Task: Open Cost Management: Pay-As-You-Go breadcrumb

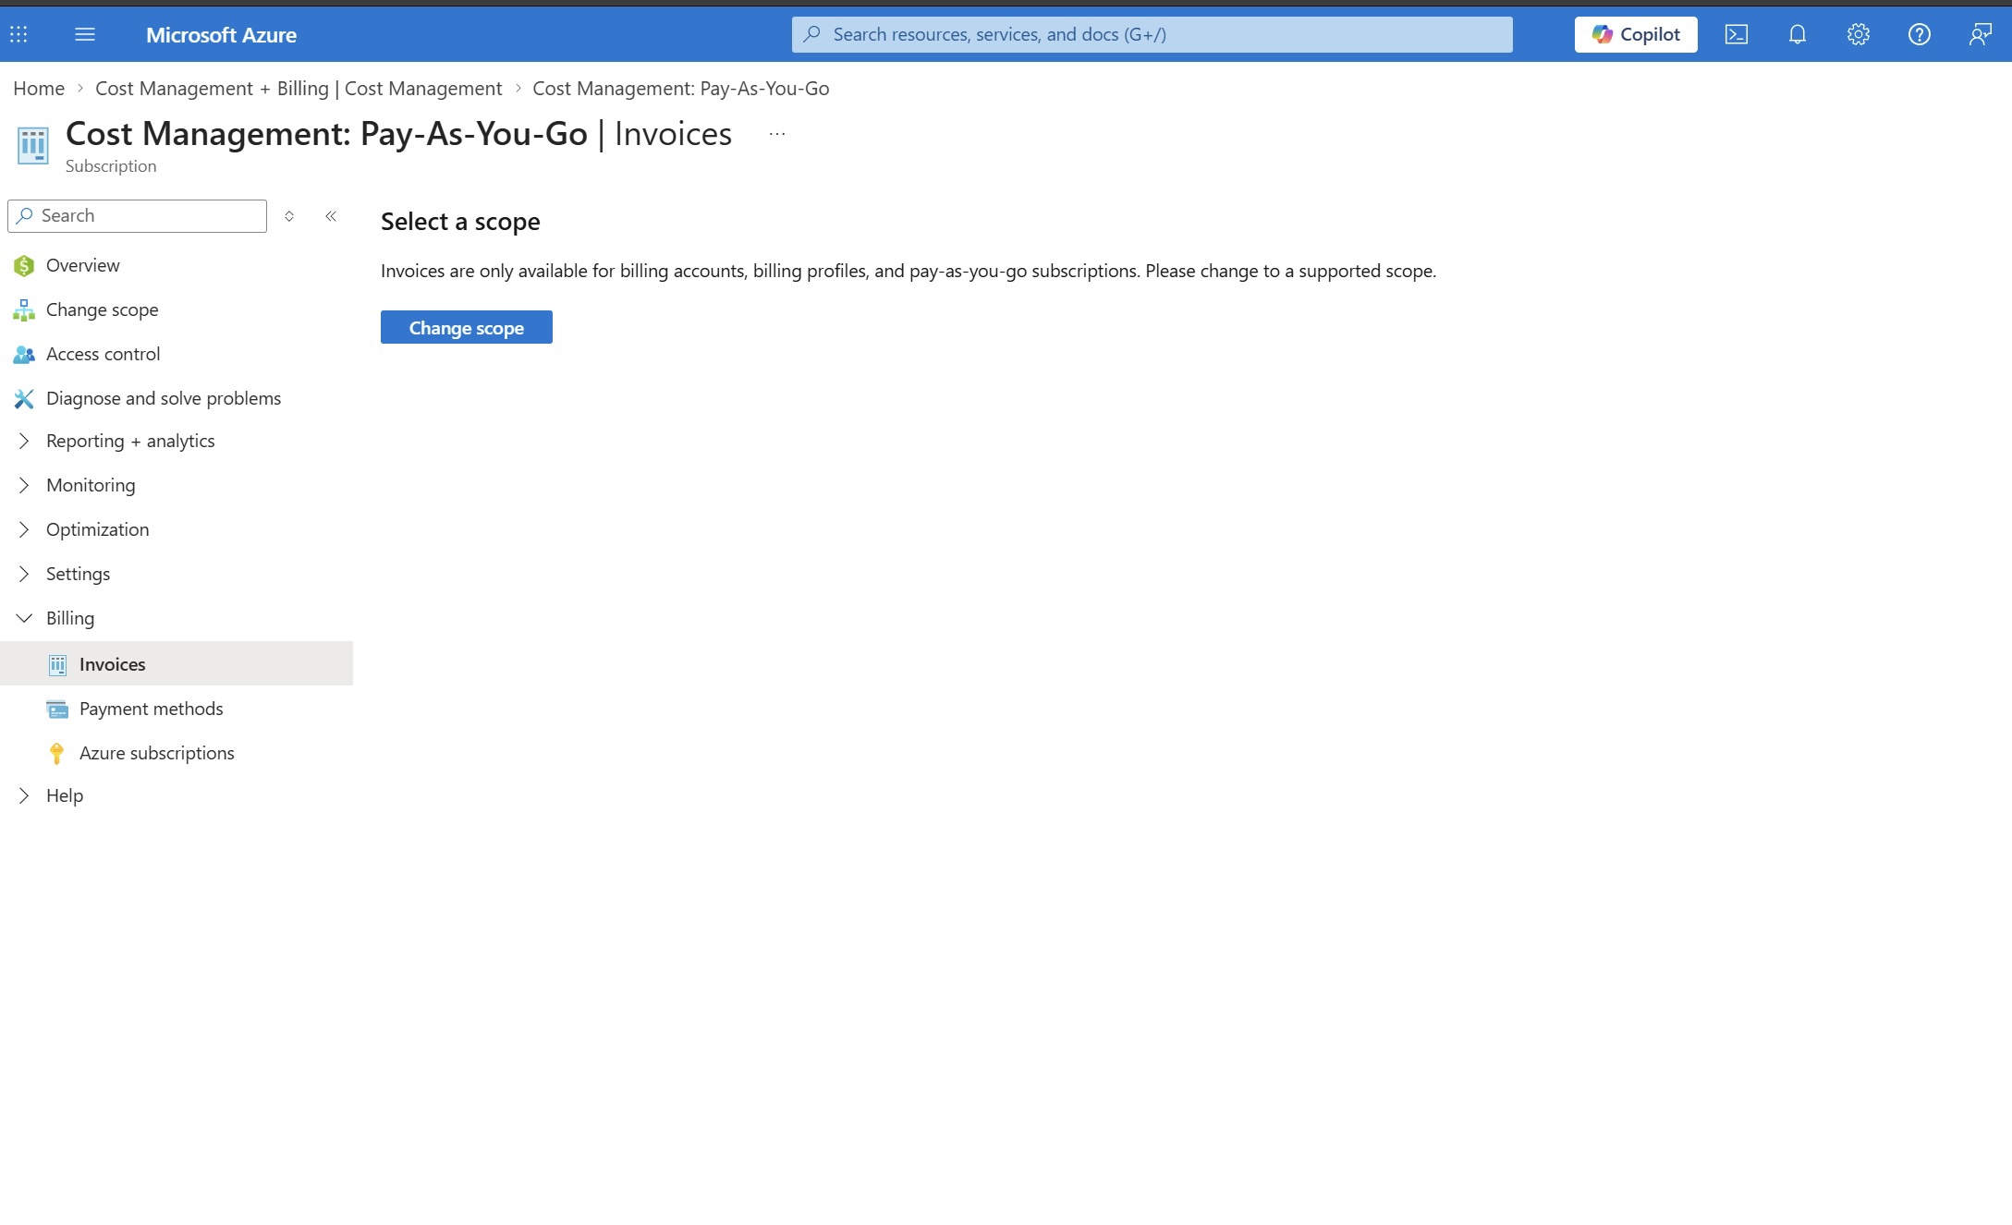Action: coord(681,89)
